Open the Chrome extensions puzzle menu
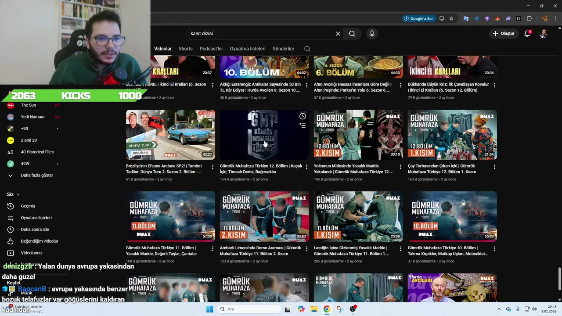The width and height of the screenshot is (562, 316). (529, 18)
